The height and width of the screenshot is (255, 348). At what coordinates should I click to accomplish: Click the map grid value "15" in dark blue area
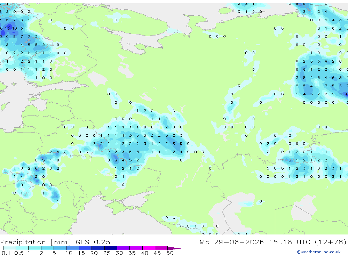click(7, 28)
